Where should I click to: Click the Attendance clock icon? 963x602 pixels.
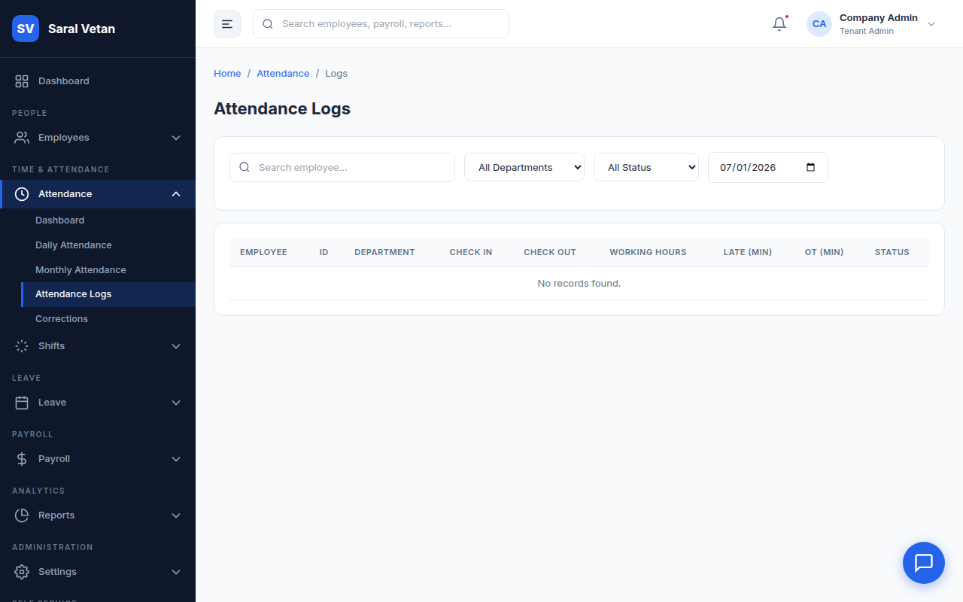point(22,194)
